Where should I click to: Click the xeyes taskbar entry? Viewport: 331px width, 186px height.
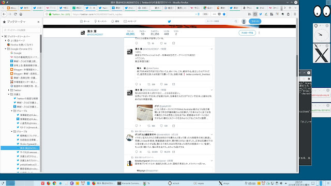[x=199, y=183]
